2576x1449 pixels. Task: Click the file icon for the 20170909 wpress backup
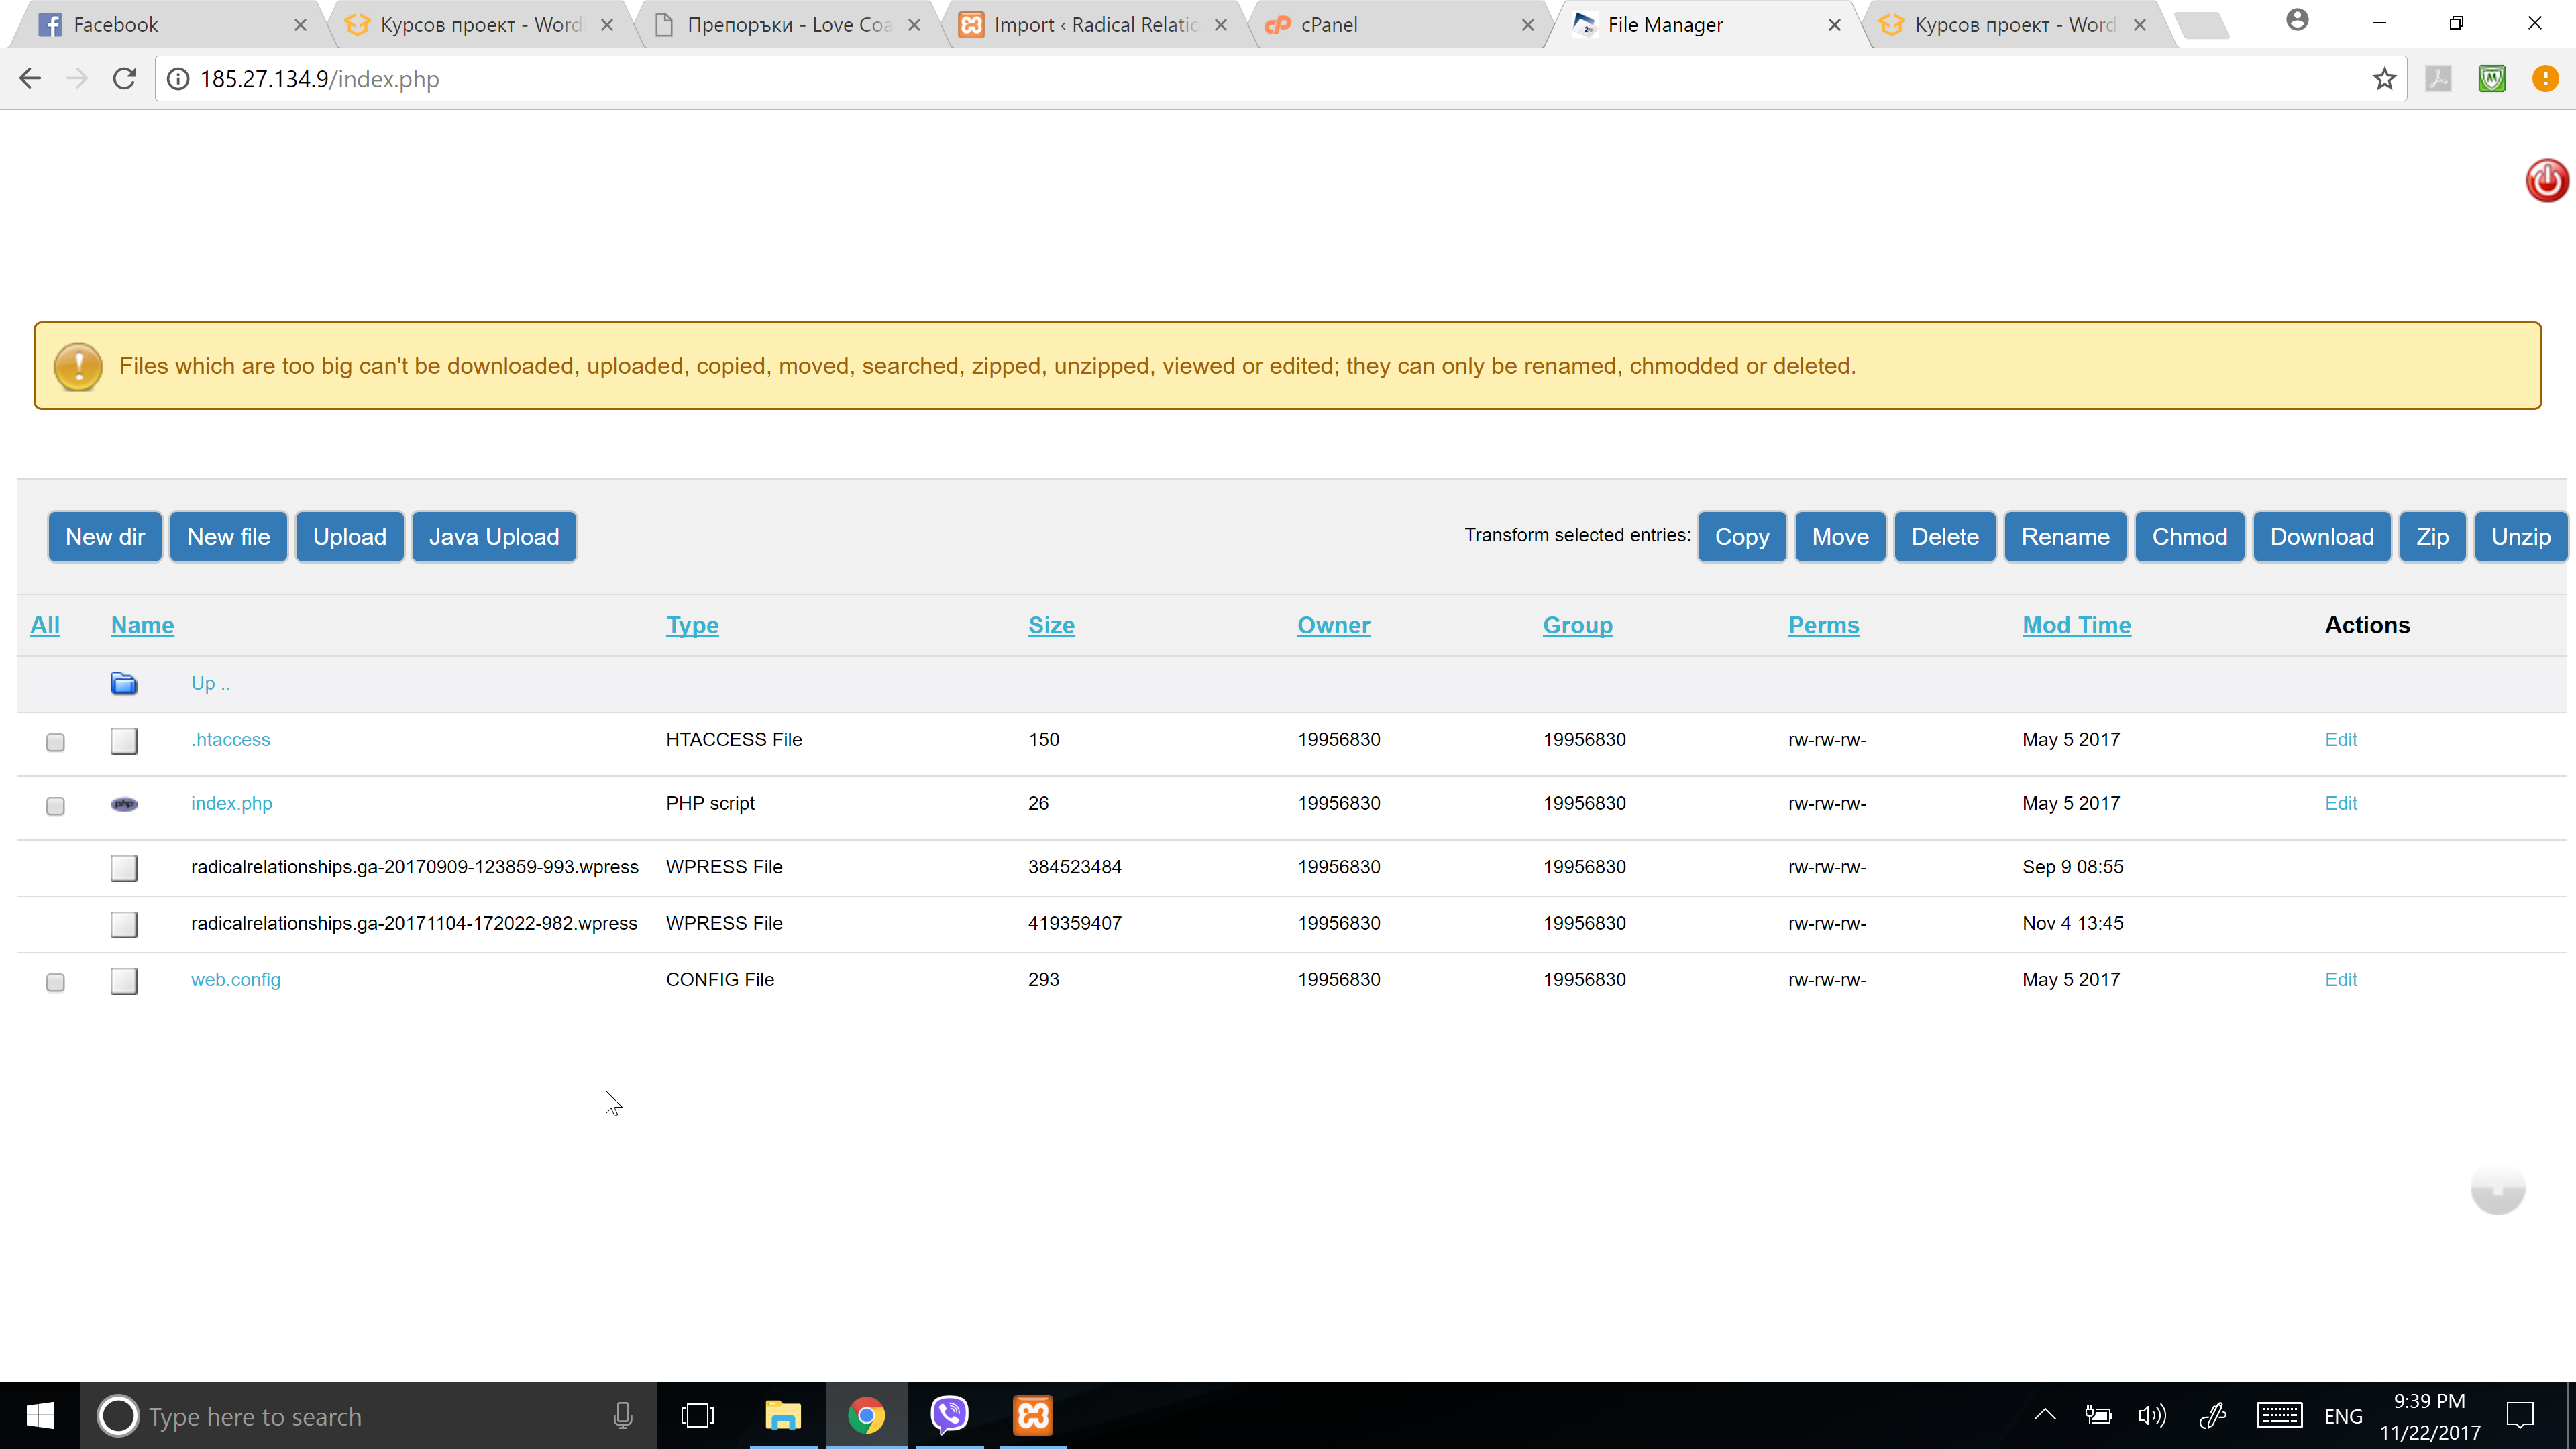point(124,868)
